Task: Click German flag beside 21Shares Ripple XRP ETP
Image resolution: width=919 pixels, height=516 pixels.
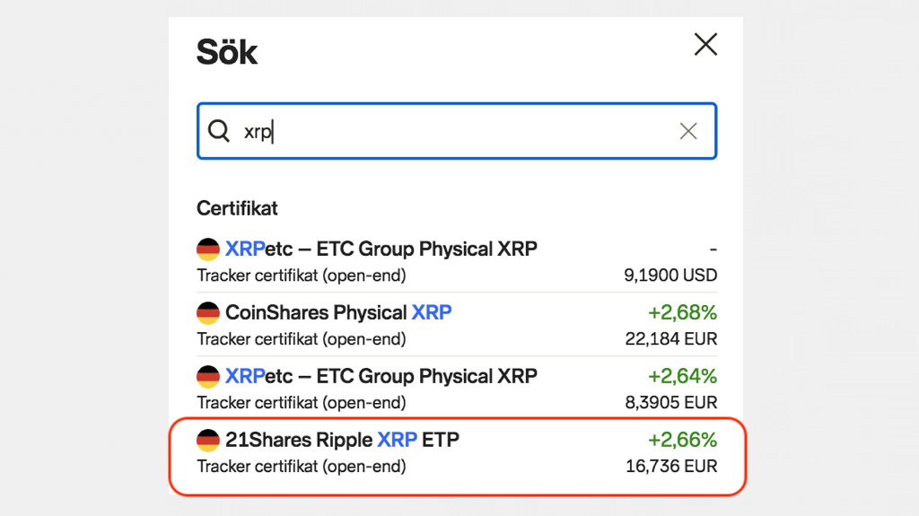Action: [208, 441]
